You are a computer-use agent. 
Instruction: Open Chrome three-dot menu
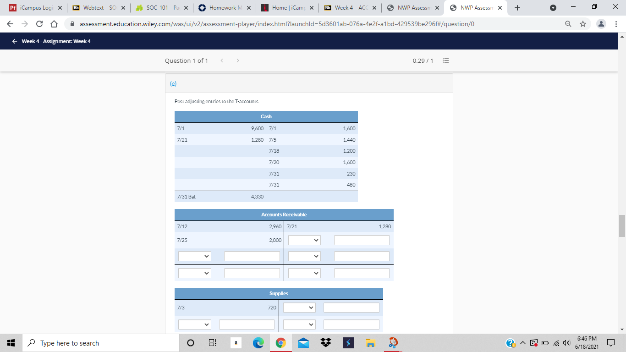[x=616, y=24]
